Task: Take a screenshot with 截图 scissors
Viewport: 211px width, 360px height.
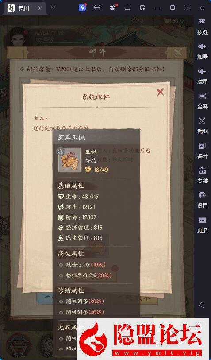Action: (x=202, y=125)
